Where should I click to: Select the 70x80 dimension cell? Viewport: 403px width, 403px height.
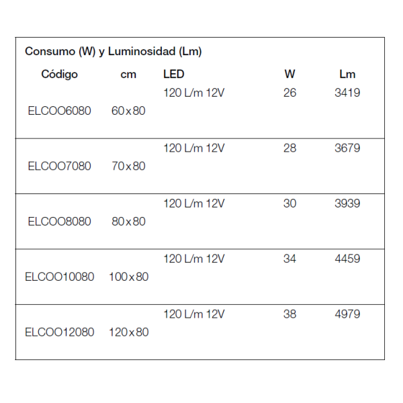click(x=128, y=166)
